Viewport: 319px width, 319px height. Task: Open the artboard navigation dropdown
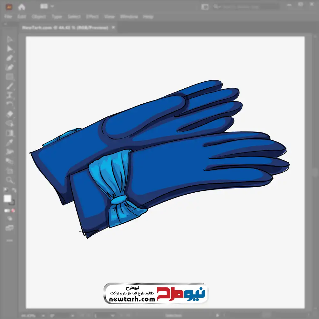click(112, 315)
